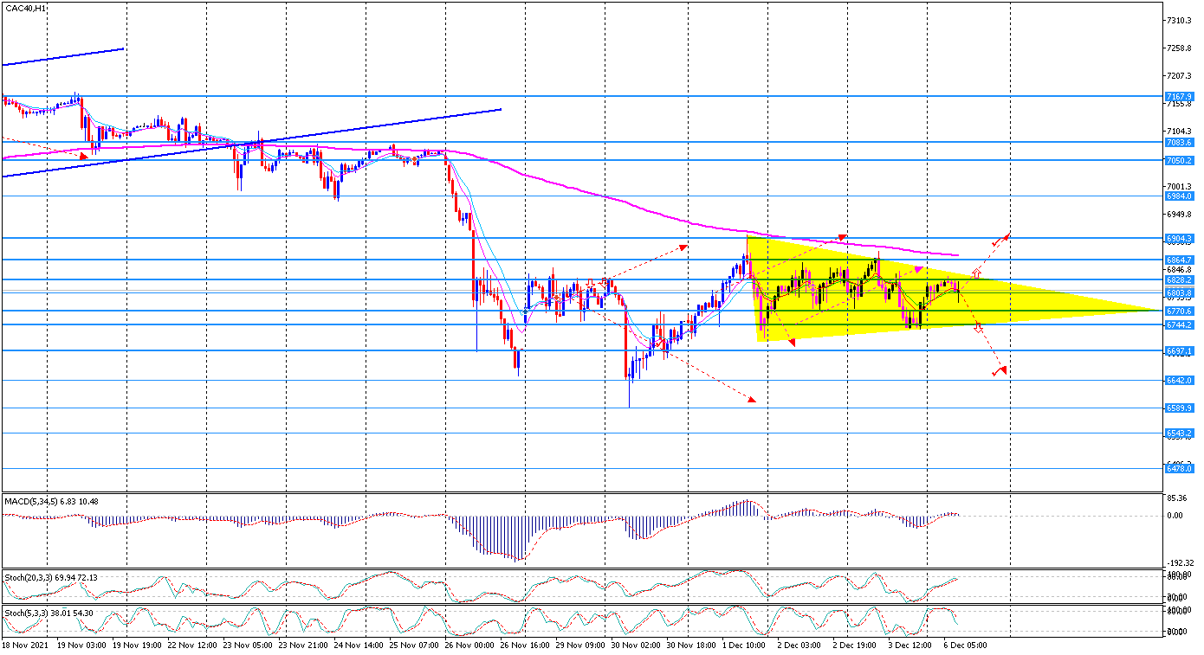Click the 7258.8 price axis label
The width and height of the screenshot is (1204, 655).
[x=1180, y=48]
